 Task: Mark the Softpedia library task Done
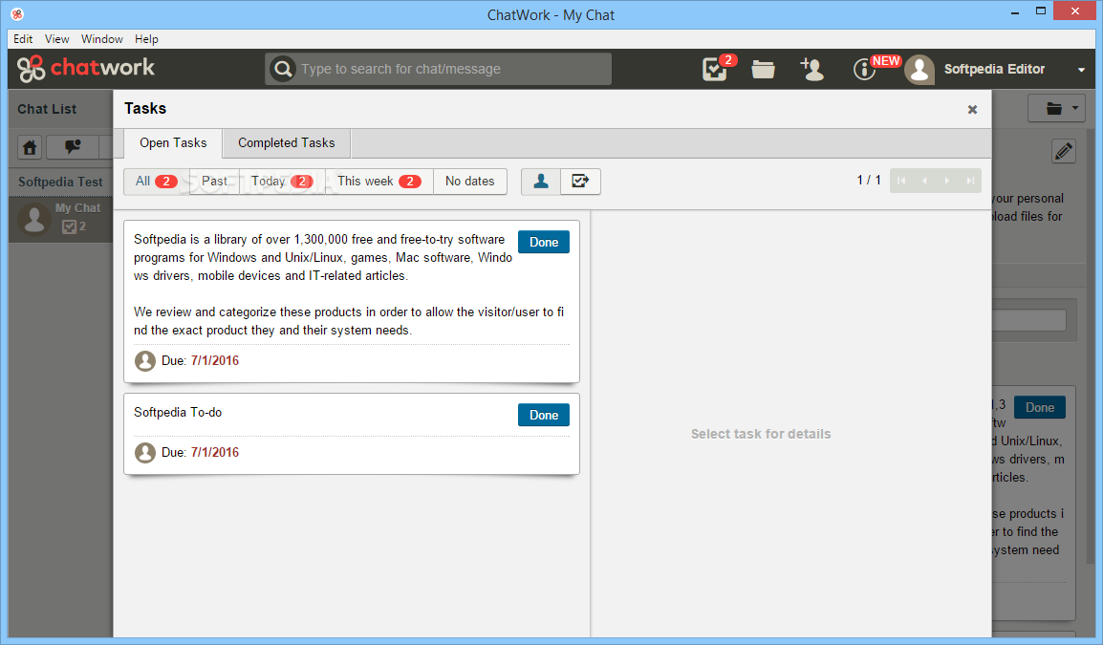(544, 242)
